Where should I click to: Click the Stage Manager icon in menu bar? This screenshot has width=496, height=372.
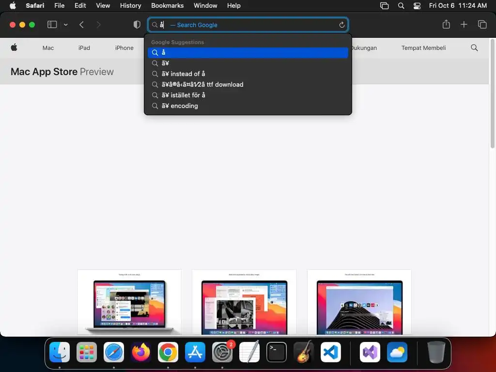coord(384,6)
